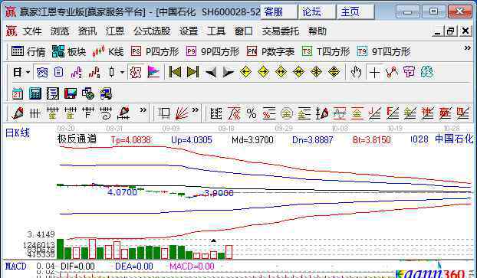
Task: Open the P四方形 tool
Action: (x=155, y=51)
